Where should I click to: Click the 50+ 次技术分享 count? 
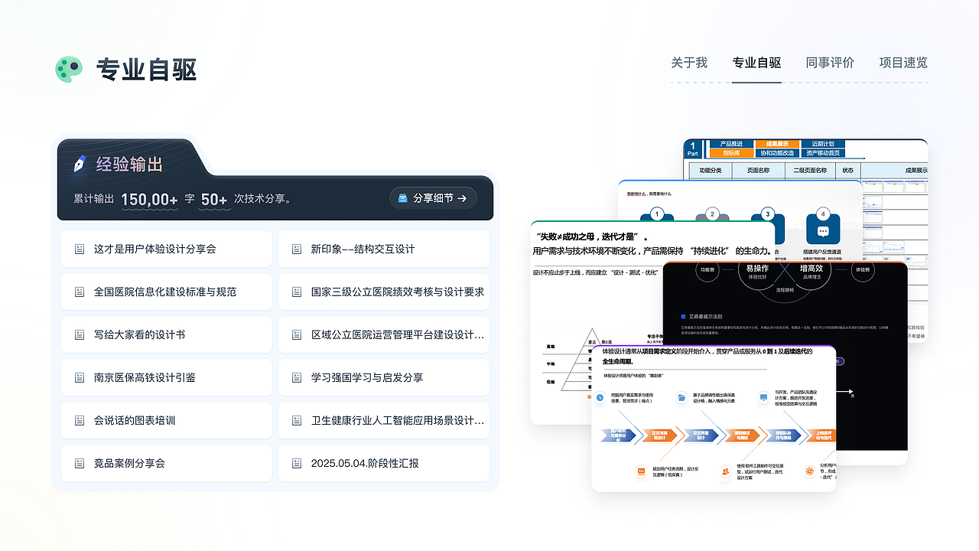pos(214,200)
